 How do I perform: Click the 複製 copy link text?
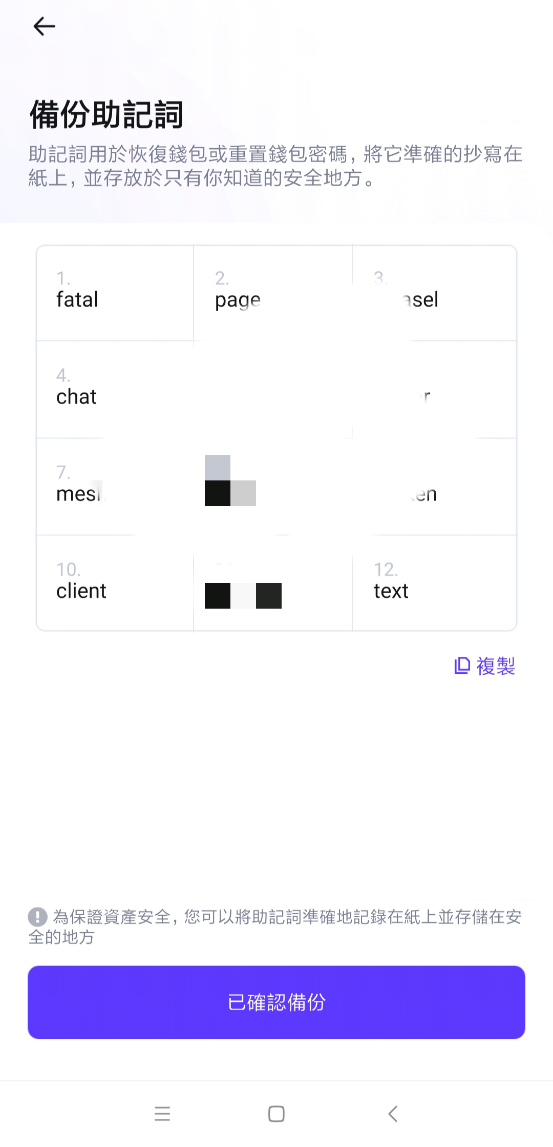click(496, 666)
